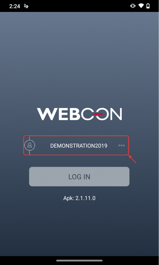The height and width of the screenshot is (265, 159).
Task: Tap the WEBCON logo
Action: coord(79,114)
